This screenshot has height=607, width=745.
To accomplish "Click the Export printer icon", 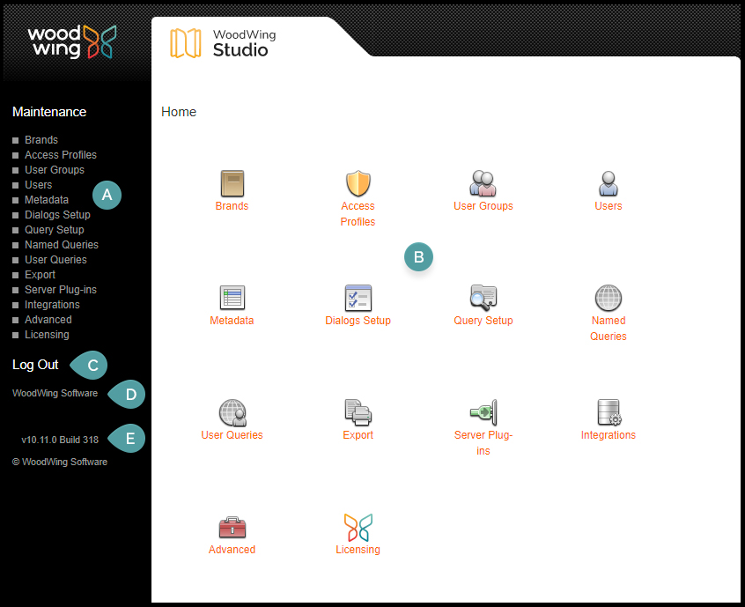I will click(358, 412).
